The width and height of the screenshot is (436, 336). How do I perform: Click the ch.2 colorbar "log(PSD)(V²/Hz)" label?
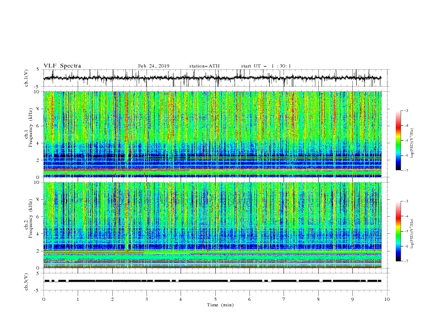point(412,234)
